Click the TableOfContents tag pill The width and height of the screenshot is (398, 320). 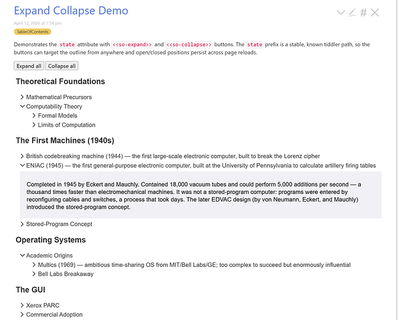[x=33, y=31]
